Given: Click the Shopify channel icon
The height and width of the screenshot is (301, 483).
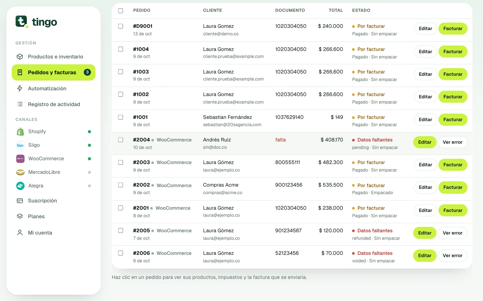Looking at the screenshot, I should 20,131.
